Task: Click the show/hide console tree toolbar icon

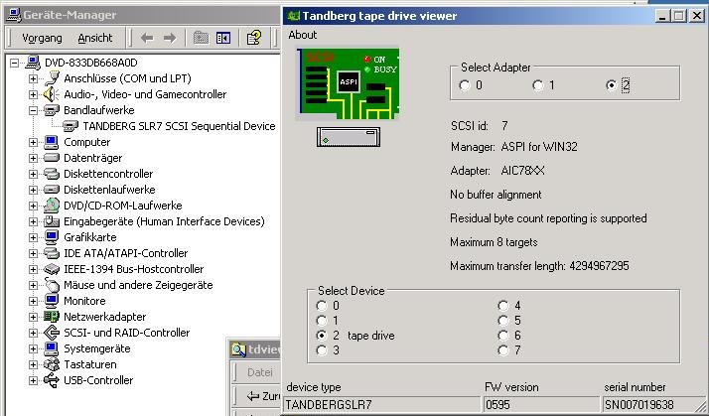Action: tap(223, 38)
